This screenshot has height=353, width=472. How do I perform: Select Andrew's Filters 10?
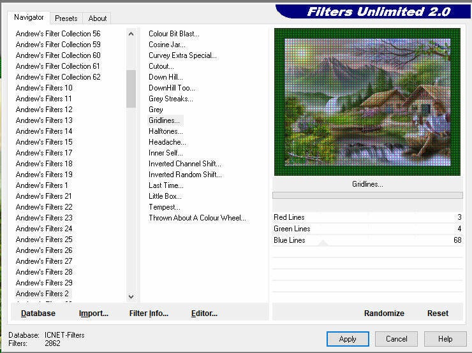point(44,88)
